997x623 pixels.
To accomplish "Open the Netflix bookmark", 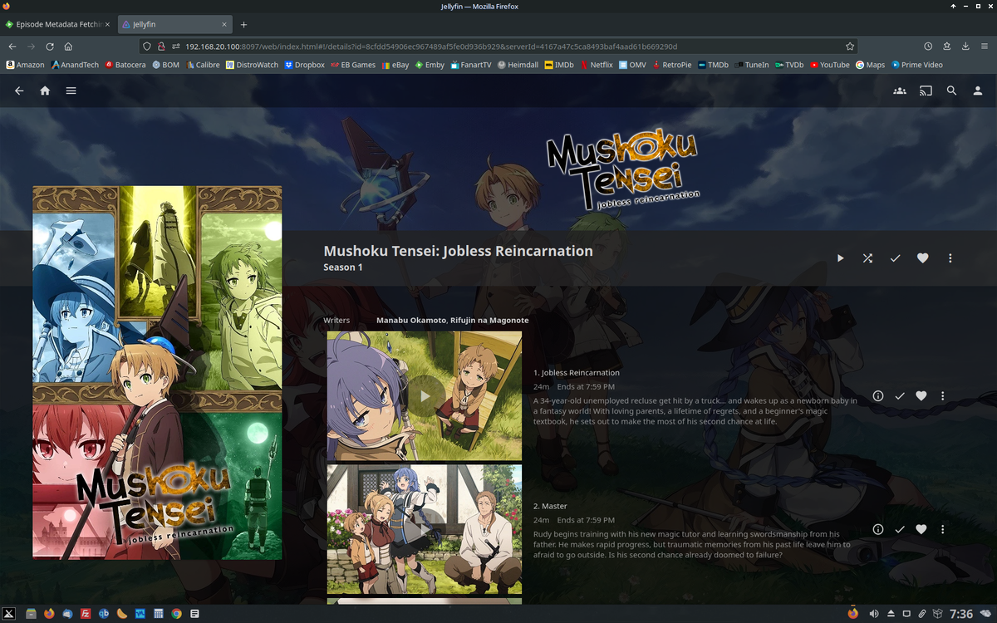I will [x=597, y=65].
